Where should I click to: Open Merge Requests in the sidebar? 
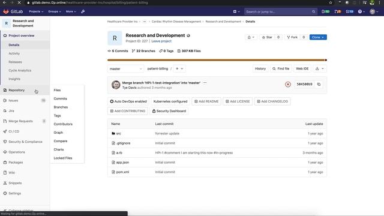(25, 121)
